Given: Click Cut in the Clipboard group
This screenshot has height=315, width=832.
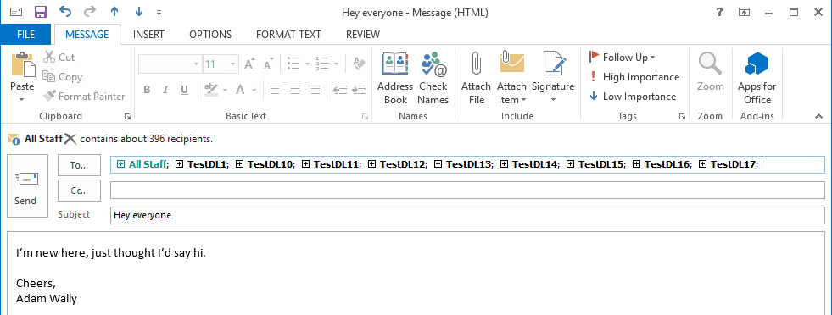Looking at the screenshot, I should point(59,58).
